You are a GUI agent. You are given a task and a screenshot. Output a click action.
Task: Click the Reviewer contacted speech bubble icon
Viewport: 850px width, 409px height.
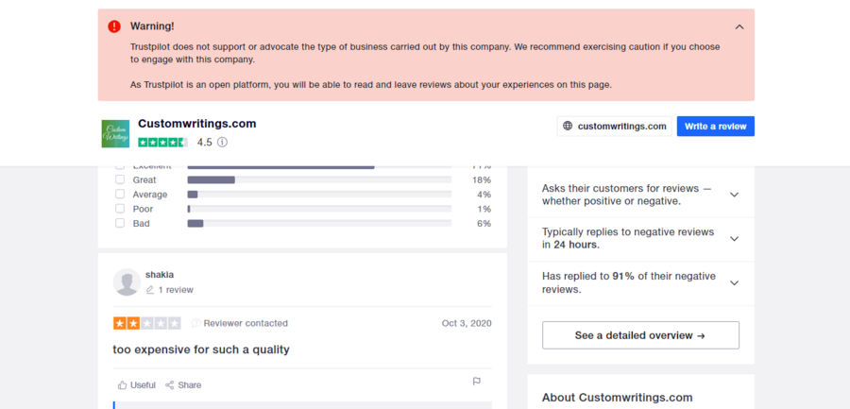click(x=196, y=323)
